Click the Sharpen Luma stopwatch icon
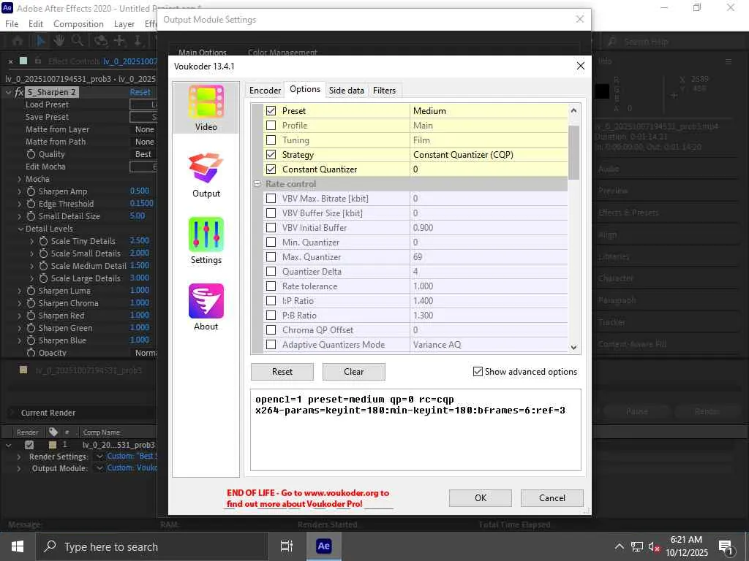This screenshot has width=749, height=561. click(x=31, y=291)
